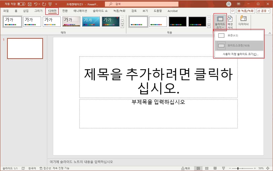273x171 pixels.
Task: Click the zoom slider handle
Action: coord(238,168)
